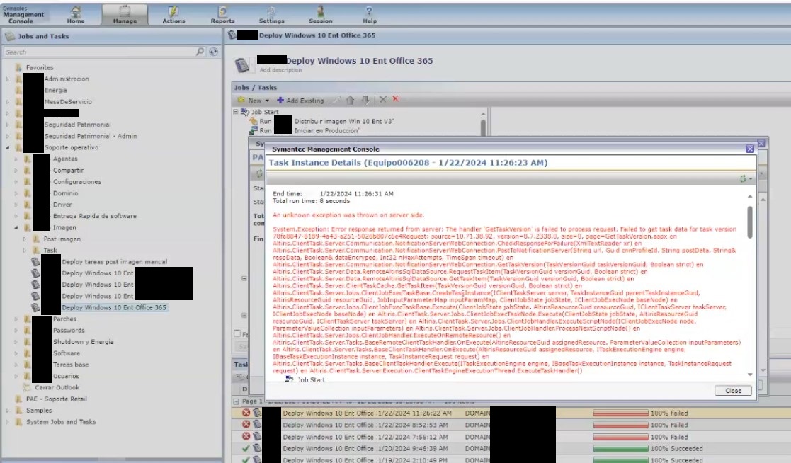The image size is (791, 463).
Task: Open the Home menu icon
Action: pyautogui.click(x=76, y=11)
